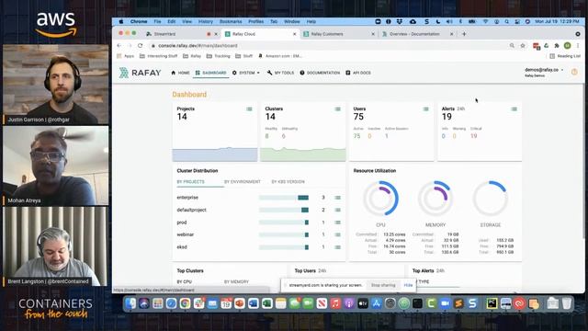Expand the System dropdown in navigation
Screen dimensions: 588x331
pyautogui.click(x=246, y=73)
